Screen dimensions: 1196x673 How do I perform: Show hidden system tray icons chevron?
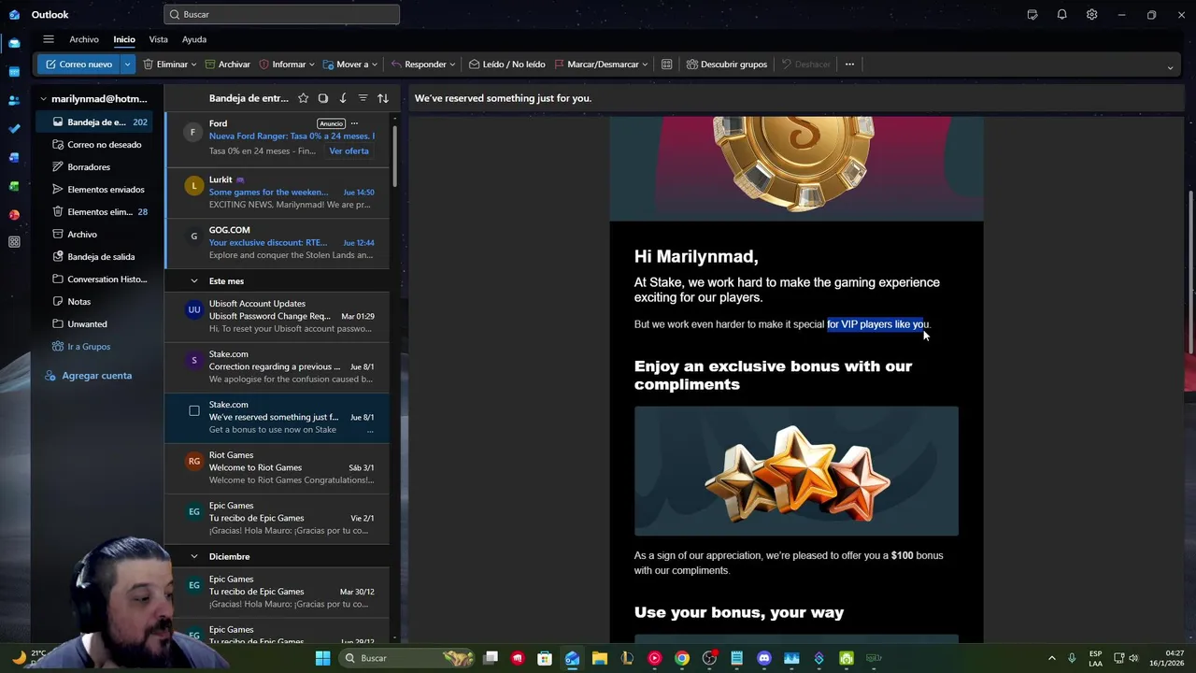tap(1051, 658)
